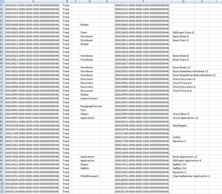Select row 61 header

[x=2, y=33]
